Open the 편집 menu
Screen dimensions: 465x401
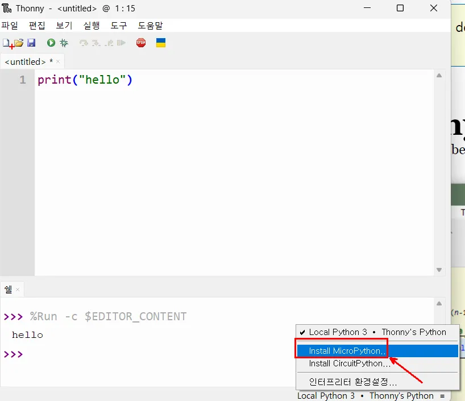click(37, 26)
